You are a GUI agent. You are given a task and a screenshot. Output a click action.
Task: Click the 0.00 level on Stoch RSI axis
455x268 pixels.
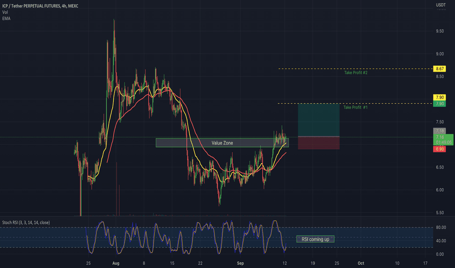[x=439, y=254]
